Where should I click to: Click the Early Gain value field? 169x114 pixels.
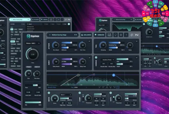28,92
